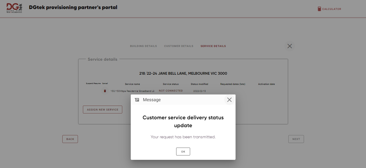Select the 150/150Mbps Residential Broadband L3 service name
The height and width of the screenshot is (168, 366).
(x=132, y=91)
